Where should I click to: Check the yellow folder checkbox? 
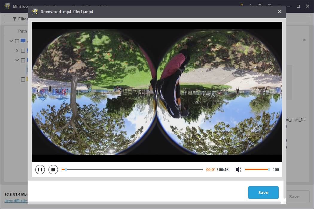tap(23, 79)
